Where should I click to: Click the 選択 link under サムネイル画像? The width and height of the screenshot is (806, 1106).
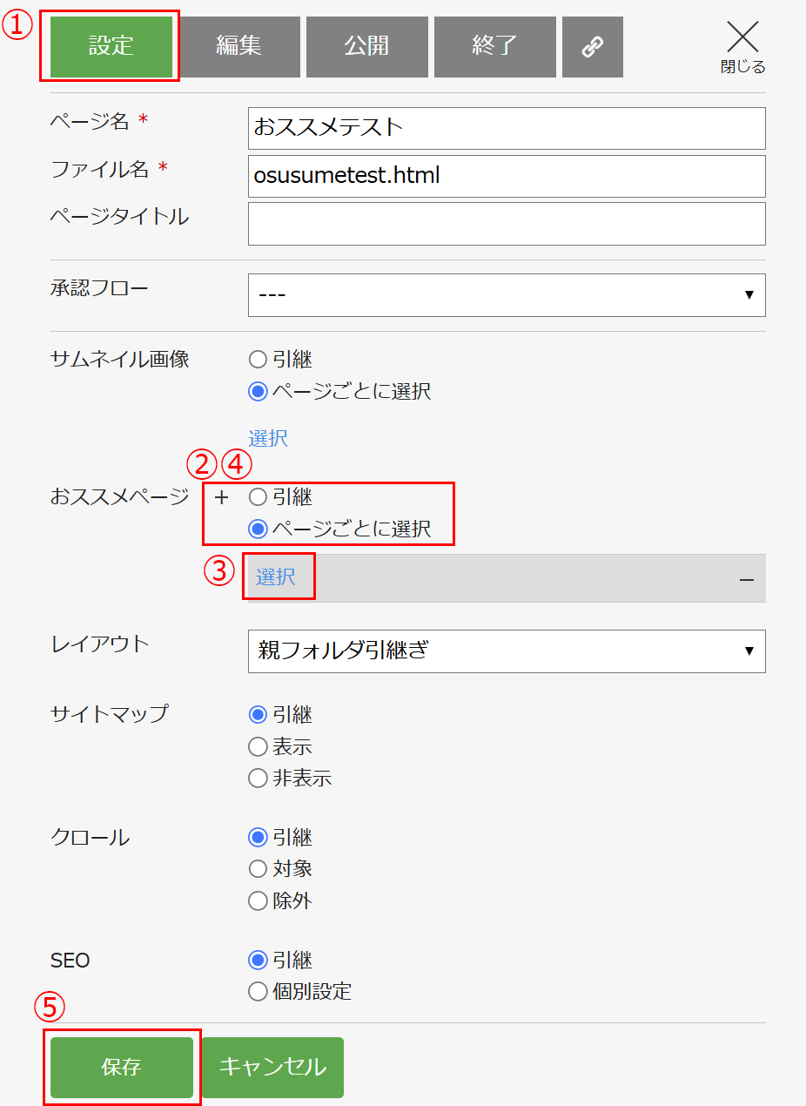tap(268, 438)
